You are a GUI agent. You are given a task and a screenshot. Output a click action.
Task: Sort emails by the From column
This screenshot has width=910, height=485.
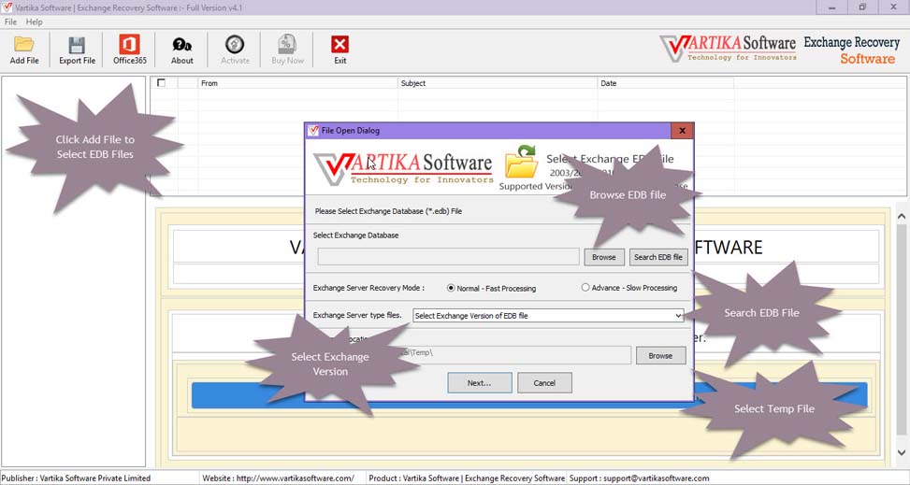(297, 83)
